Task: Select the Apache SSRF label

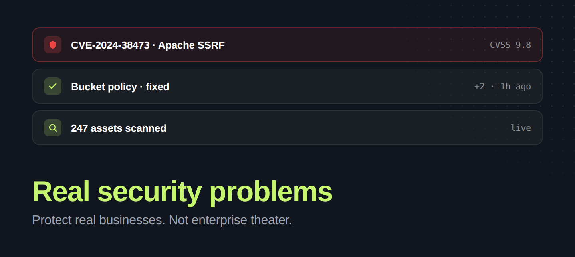Action: point(191,45)
